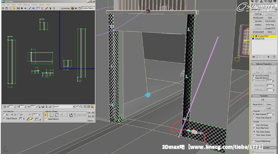Click the Map Channel spinner arrows
Screen dimensions: 278x154
click(x=273, y=114)
